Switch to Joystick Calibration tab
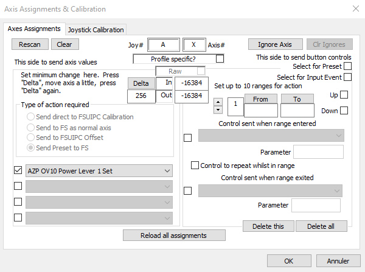The height and width of the screenshot is (272, 365). 96,29
